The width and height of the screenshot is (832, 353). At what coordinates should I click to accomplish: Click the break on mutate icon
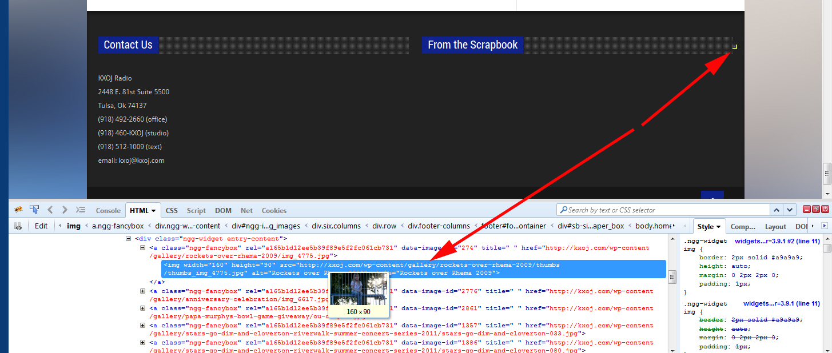tap(18, 226)
